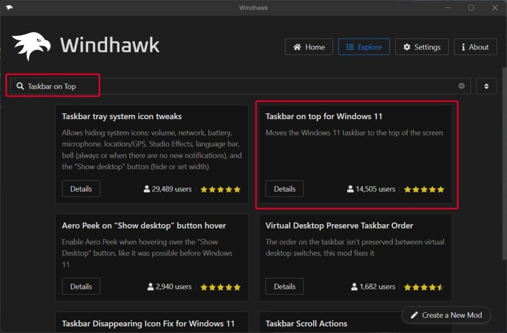507x333 pixels.
Task: Click the search magnifier icon
Action: [20, 86]
